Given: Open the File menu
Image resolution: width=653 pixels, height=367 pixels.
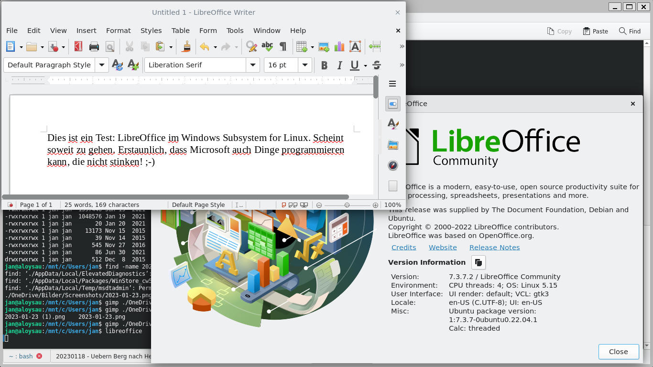Looking at the screenshot, I should tap(11, 31).
